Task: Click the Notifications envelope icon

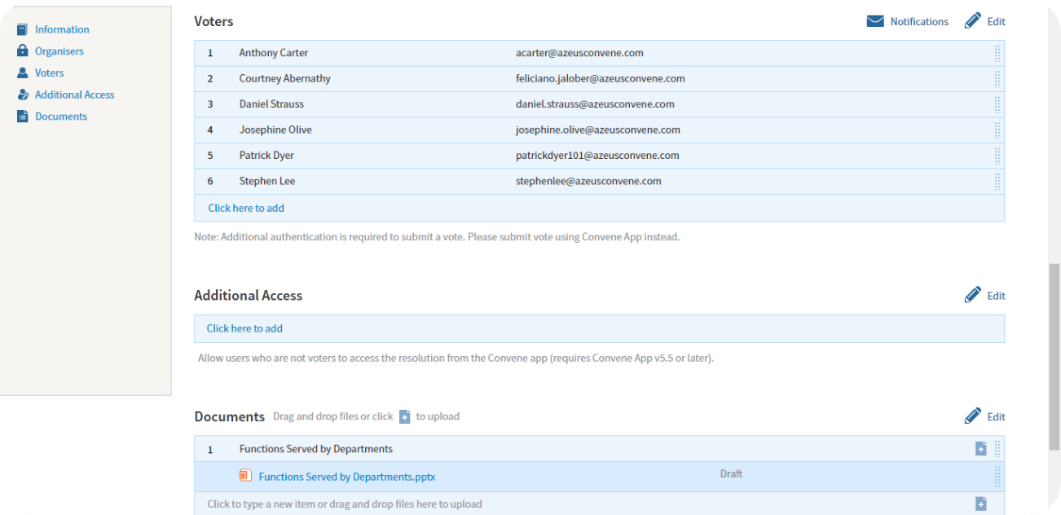Action: pos(875,21)
